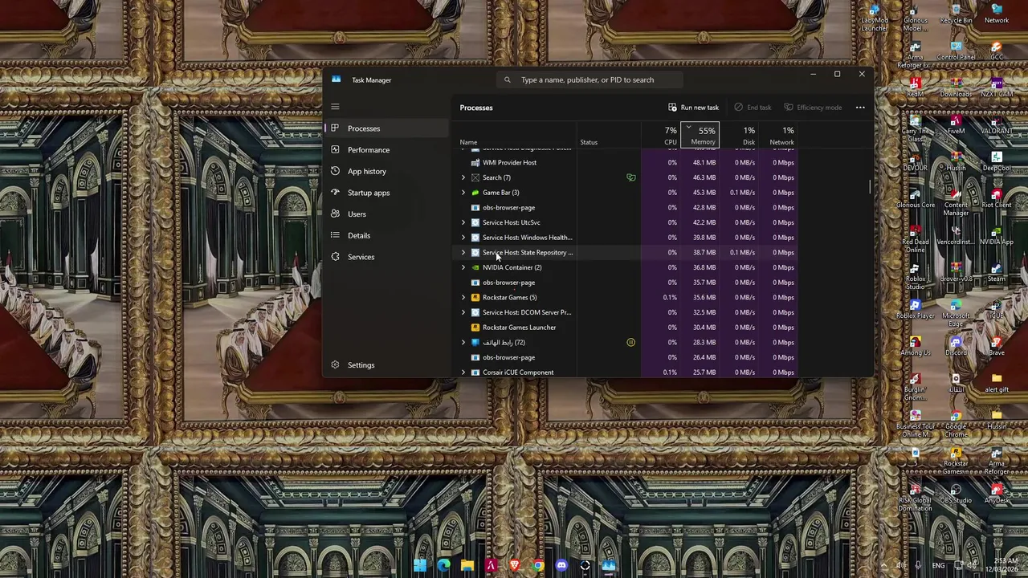Click the Run new task button
This screenshot has height=578, width=1028.
[x=693, y=108]
